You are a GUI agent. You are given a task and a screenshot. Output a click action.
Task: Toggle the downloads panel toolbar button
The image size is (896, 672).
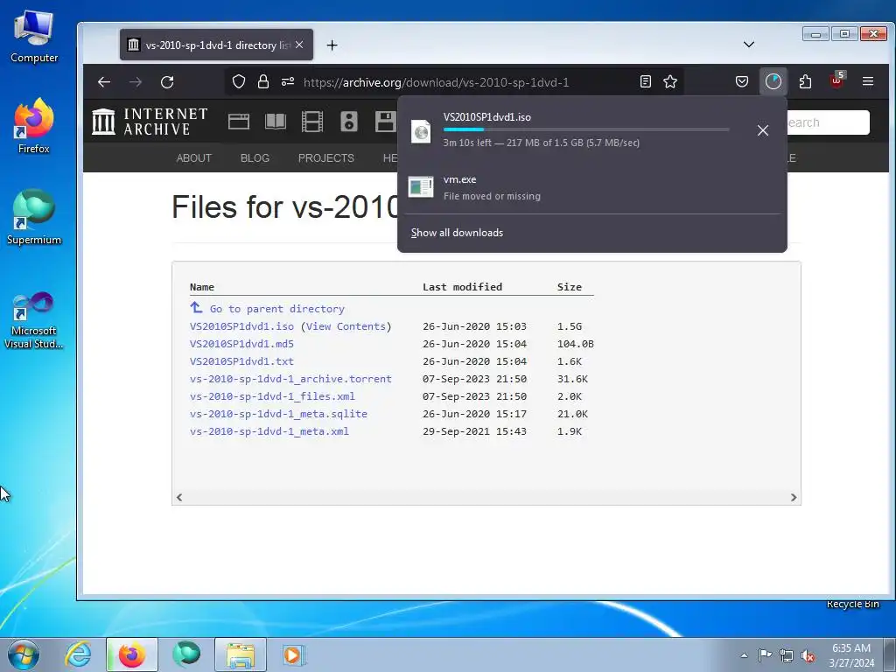pyautogui.click(x=773, y=81)
